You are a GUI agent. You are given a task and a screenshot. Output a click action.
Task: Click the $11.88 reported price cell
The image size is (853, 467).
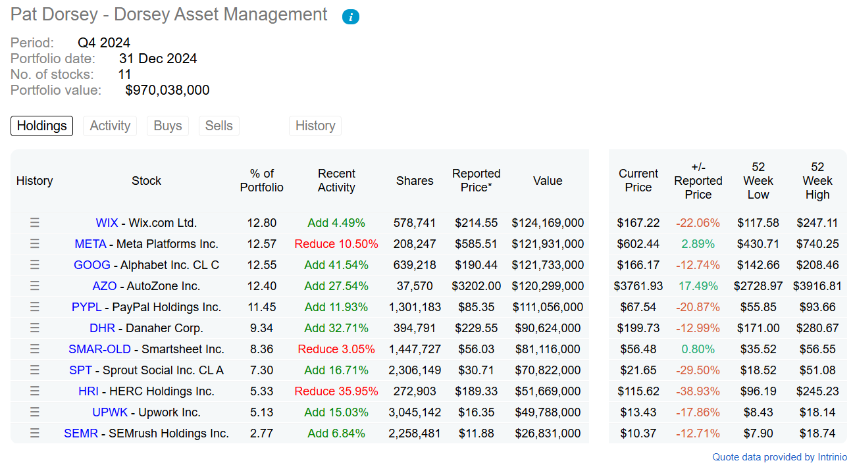tap(477, 433)
